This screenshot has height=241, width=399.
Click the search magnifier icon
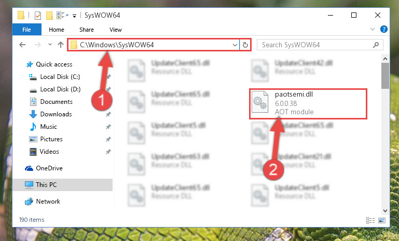pos(376,45)
